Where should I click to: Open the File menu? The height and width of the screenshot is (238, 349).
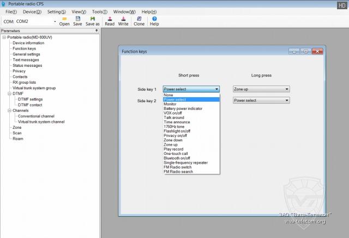point(11,12)
